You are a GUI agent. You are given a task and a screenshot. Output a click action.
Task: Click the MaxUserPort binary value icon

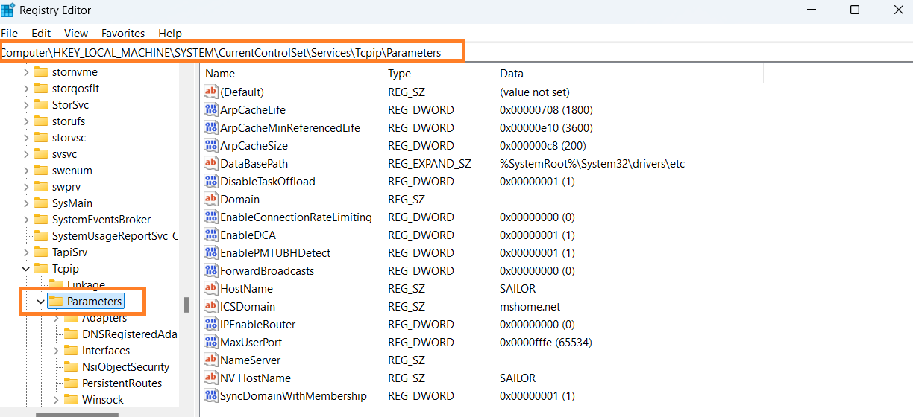click(211, 343)
